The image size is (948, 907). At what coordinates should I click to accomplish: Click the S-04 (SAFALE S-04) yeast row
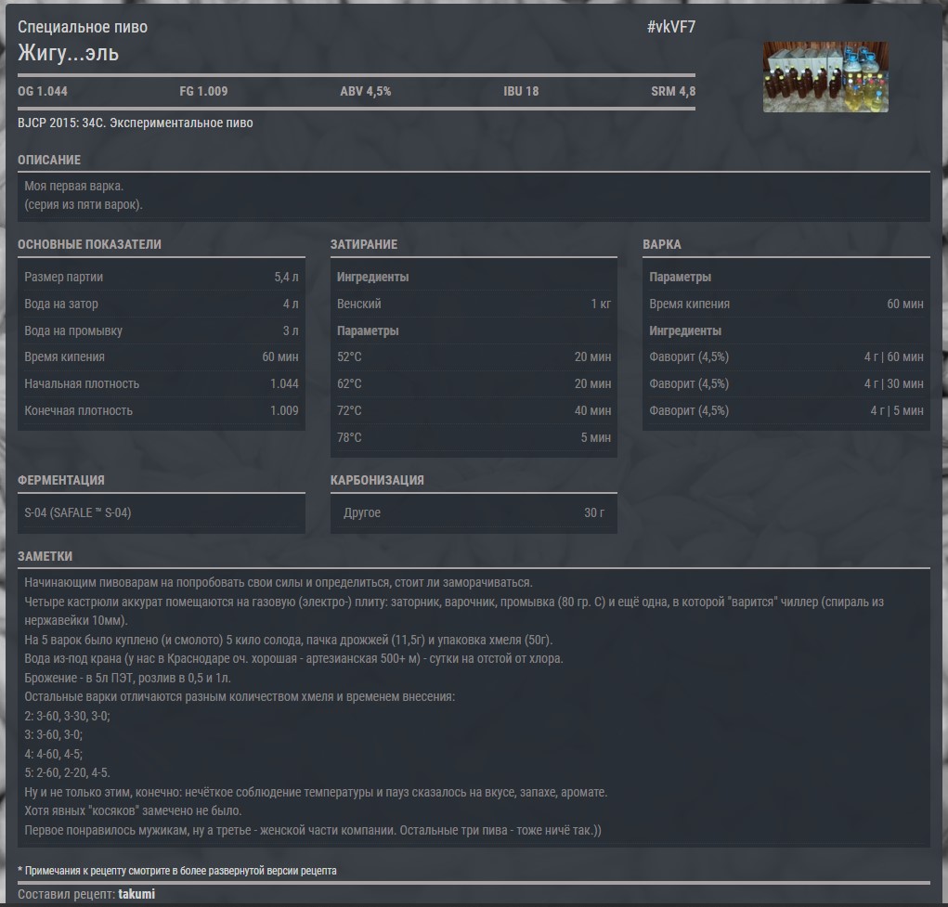click(162, 512)
